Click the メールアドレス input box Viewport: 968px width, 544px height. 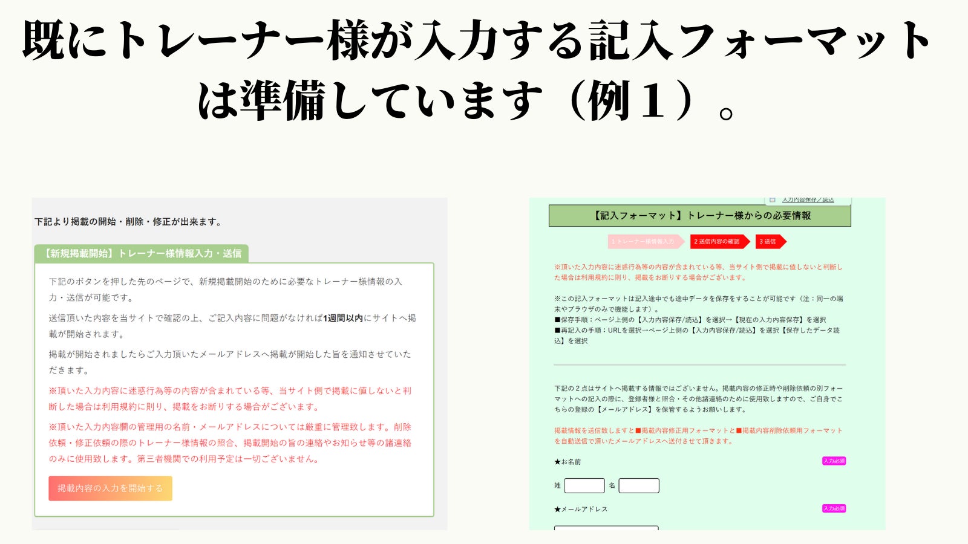coord(606,527)
